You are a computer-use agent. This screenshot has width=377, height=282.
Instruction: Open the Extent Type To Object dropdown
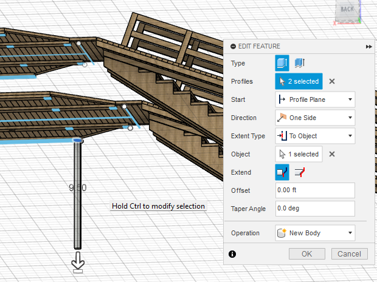tap(315, 136)
